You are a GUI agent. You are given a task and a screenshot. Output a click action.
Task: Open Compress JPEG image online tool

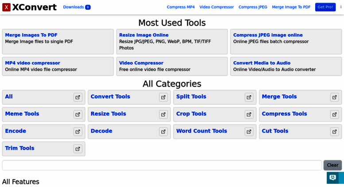(x=268, y=35)
